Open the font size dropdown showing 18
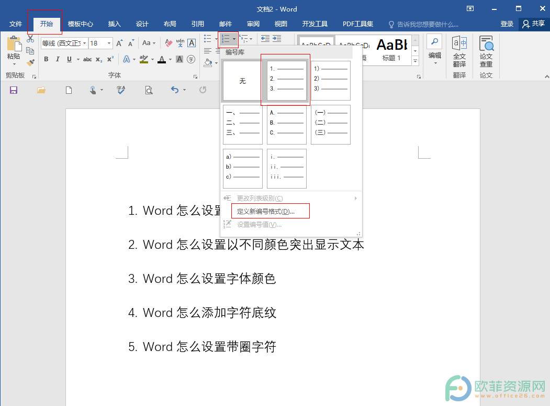 (109, 43)
